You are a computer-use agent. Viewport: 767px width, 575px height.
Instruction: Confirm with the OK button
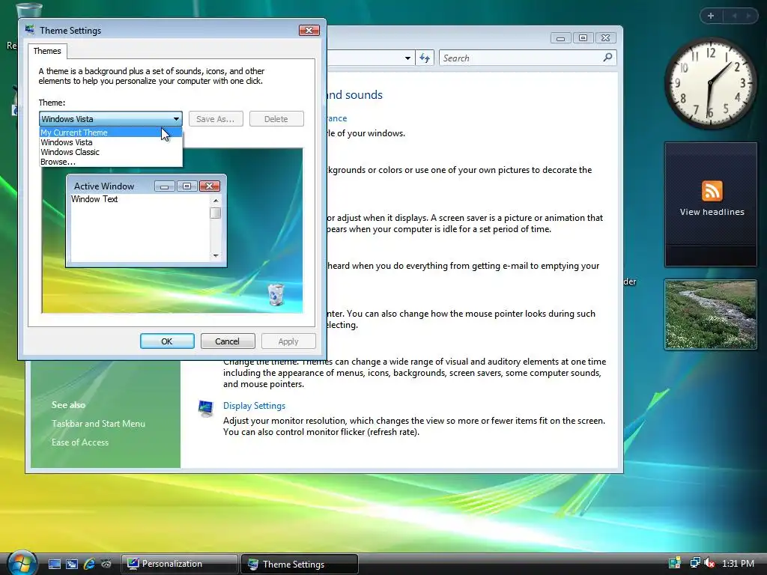167,341
